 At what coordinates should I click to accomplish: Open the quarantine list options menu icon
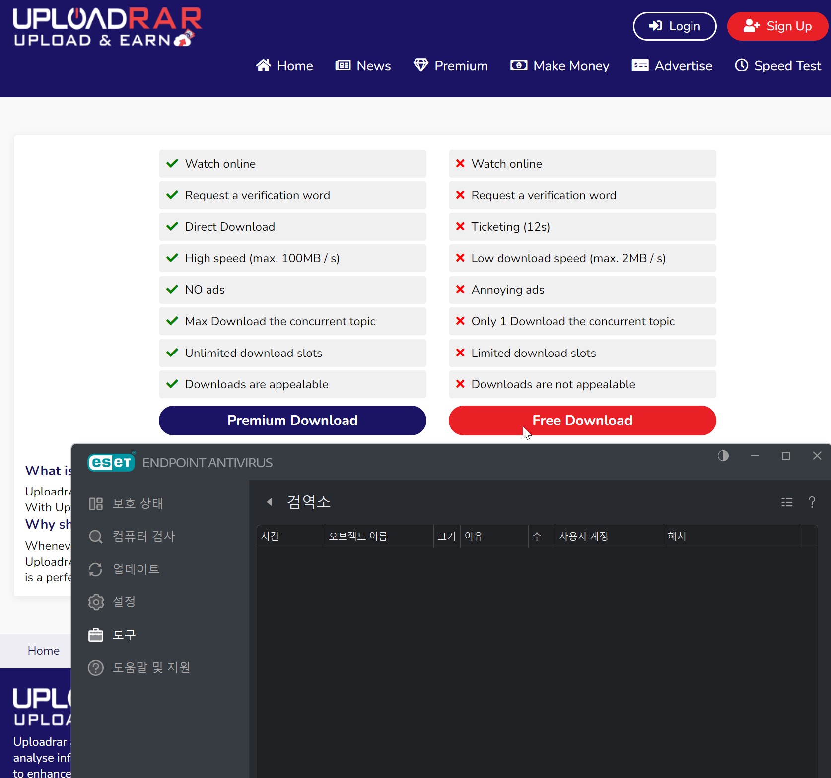click(x=787, y=502)
